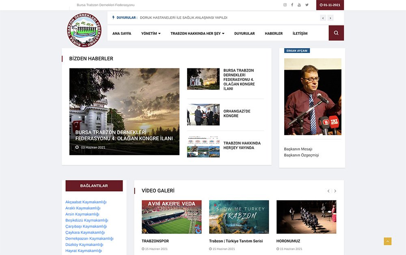Viewport: 406px width, 255px height.
Task: Click the federation logo
Action: tap(84, 30)
